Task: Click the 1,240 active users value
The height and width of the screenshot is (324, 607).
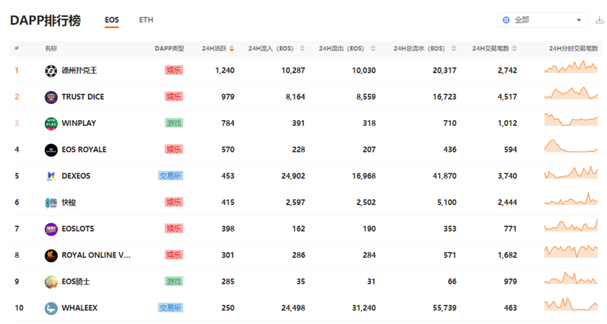Action: [x=225, y=71]
